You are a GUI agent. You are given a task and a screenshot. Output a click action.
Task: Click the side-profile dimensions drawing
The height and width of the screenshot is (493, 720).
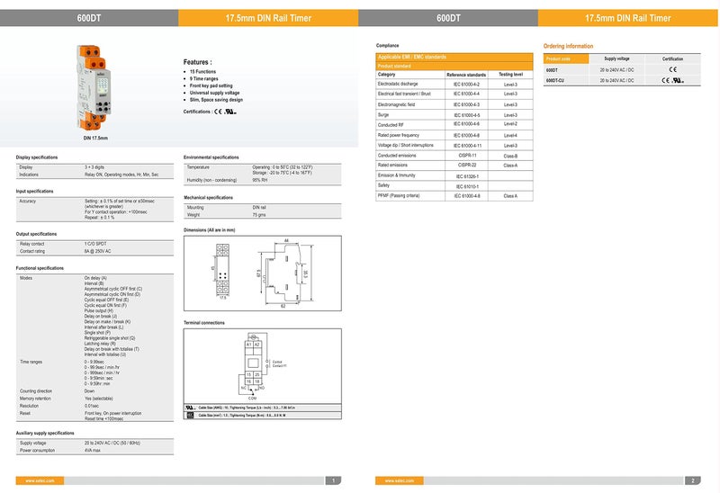pos(285,273)
